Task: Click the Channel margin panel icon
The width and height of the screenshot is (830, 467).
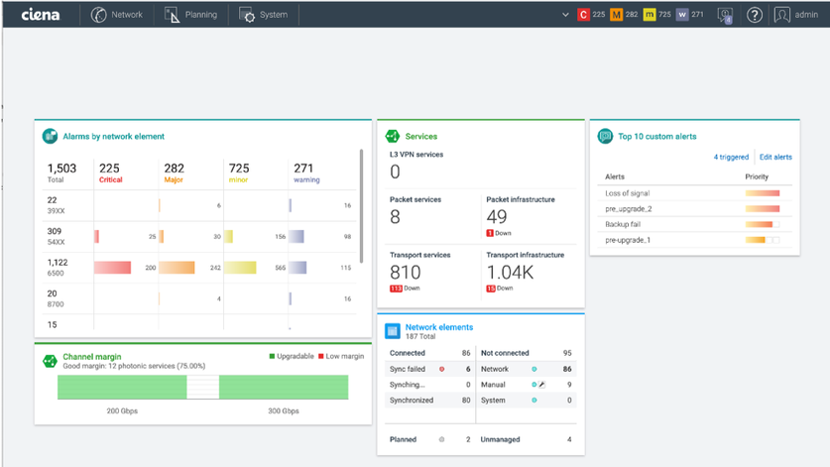Action: (50, 361)
